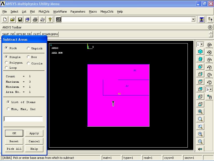Click the Fit View magnifier icon
The image size is (214, 161).
pos(200,112)
